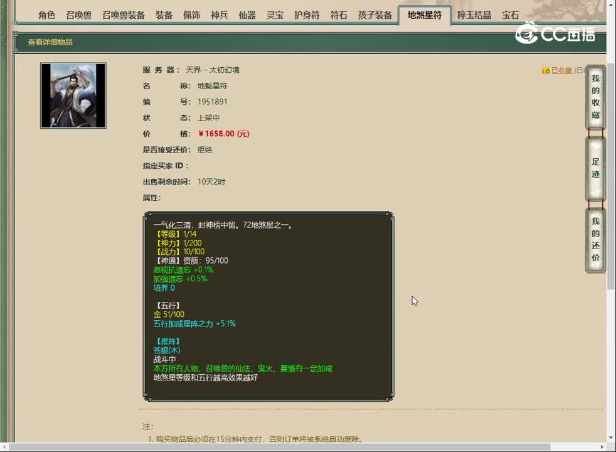Image resolution: width=616 pixels, height=452 pixels.
Task: Click the 【神力】1/200 attribute line
Action: pos(178,243)
